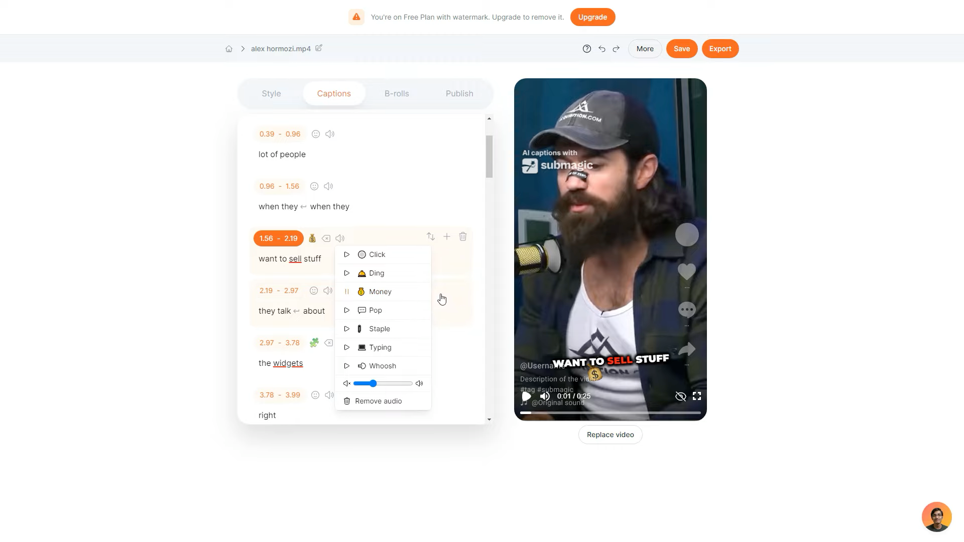
Task: Add a caption with the plus icon
Action: (446, 236)
